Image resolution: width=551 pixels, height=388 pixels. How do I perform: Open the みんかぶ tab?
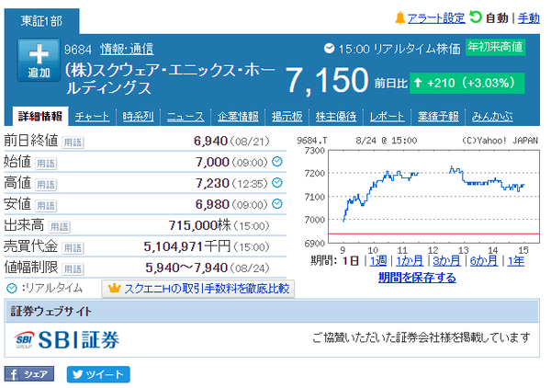pos(492,117)
